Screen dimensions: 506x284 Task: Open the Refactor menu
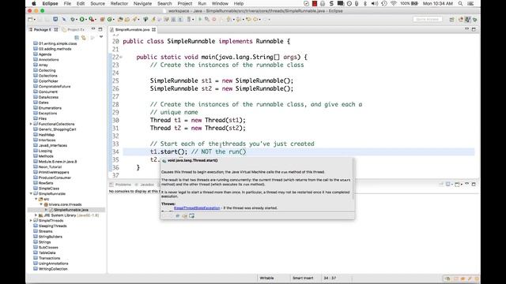pyautogui.click(x=119, y=3)
